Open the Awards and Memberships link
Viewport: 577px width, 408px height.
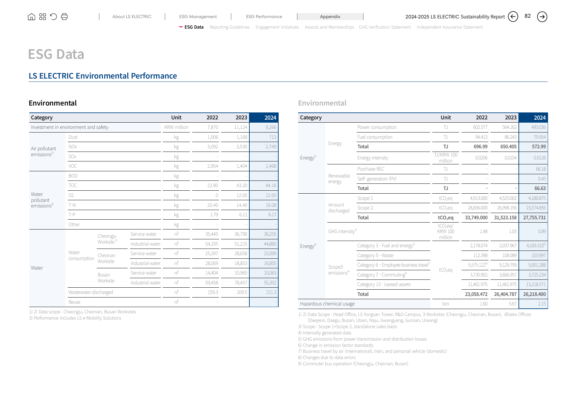click(329, 27)
